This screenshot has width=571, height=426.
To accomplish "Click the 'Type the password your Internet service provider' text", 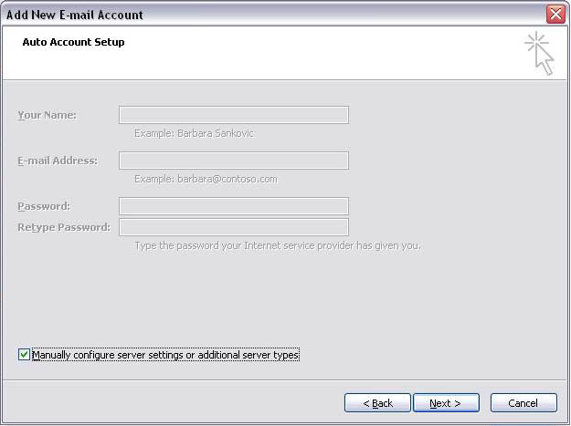I will (278, 245).
